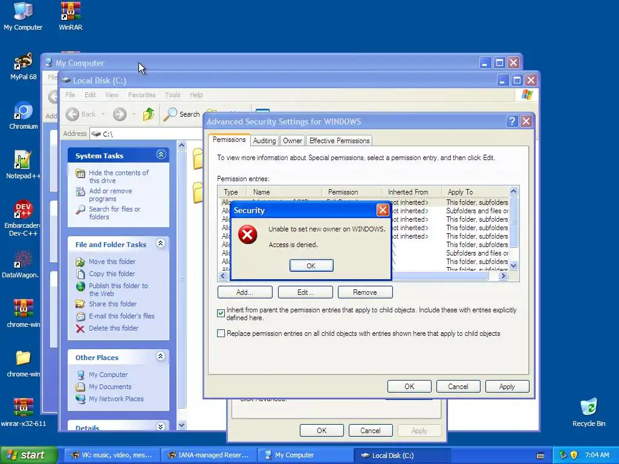Viewport: 619px width, 464px height.
Task: Open the Forward history dropdown arrow
Action: (x=134, y=114)
